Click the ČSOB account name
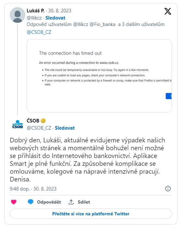Screen dimensions: 180x229 coord(33,121)
